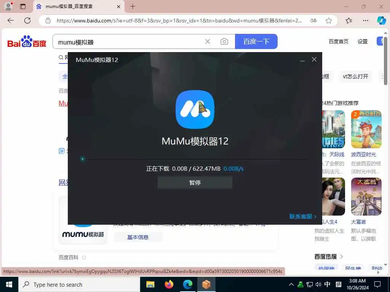Image resolution: width=390 pixels, height=292 pixels.
Task: Close the mumu模拟器_百度搜索 tab
Action: pos(119,7)
